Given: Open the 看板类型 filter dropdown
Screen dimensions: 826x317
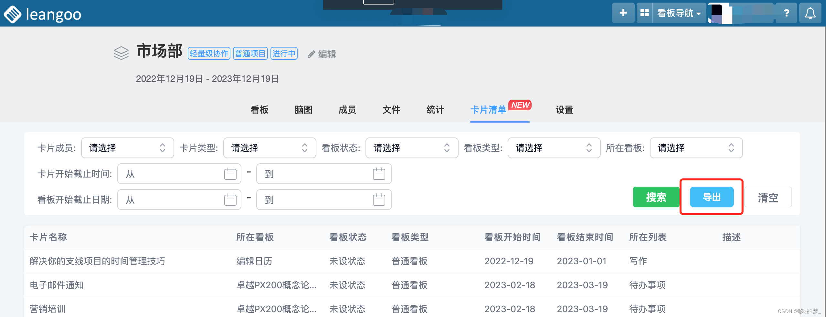Looking at the screenshot, I should [x=554, y=148].
